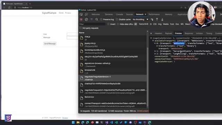Open Visual Studio Code blue taskbar icon

(111, 122)
